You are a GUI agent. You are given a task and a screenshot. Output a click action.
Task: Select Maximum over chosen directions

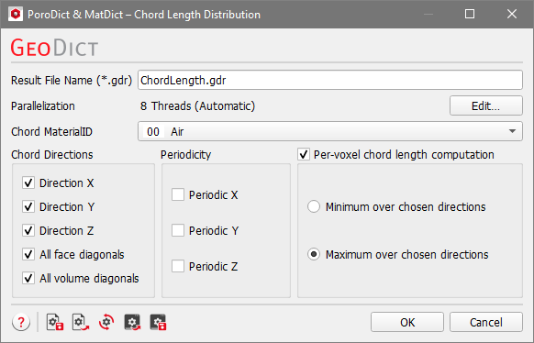(x=314, y=254)
